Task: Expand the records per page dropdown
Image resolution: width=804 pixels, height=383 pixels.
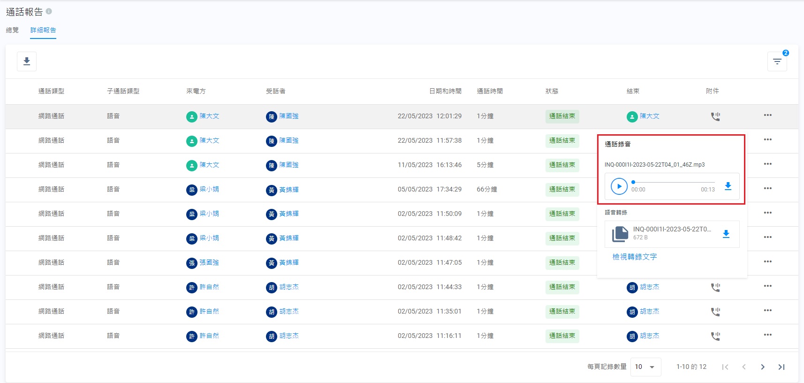Action: [645, 367]
